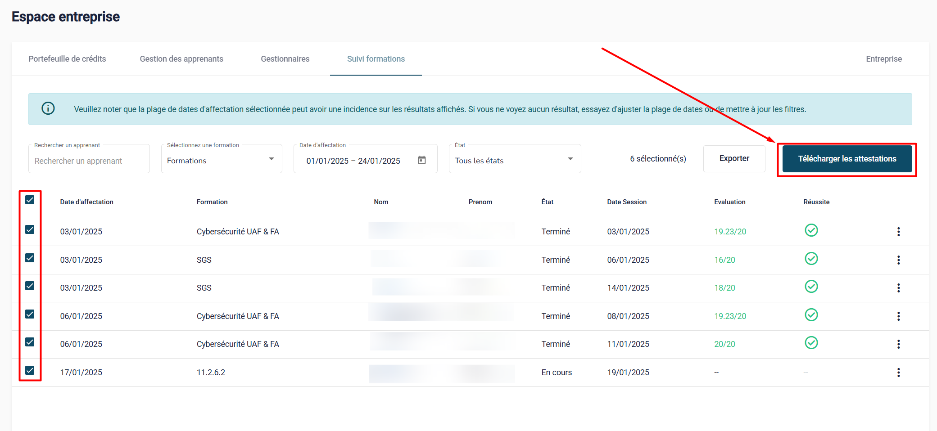Open the Tous les états dropdown
The height and width of the screenshot is (431, 937).
click(514, 160)
